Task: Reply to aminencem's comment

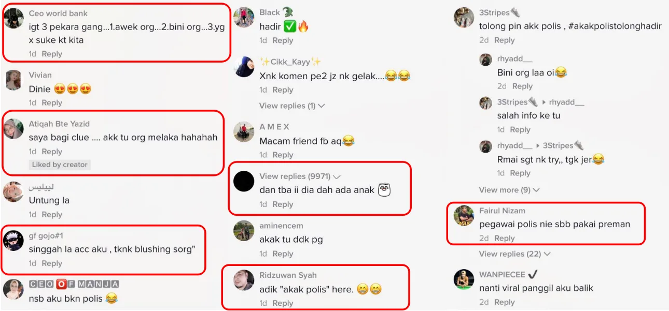Action: (283, 254)
